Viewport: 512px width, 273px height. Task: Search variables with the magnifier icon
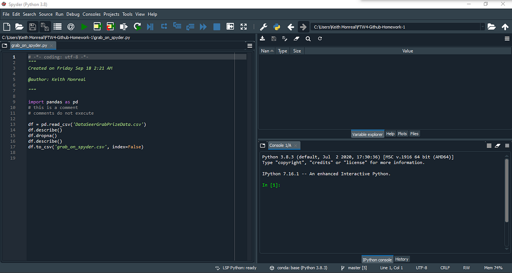pos(308,38)
